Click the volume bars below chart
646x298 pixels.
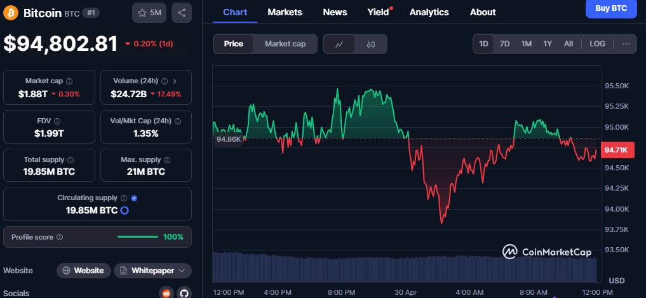click(x=405, y=267)
